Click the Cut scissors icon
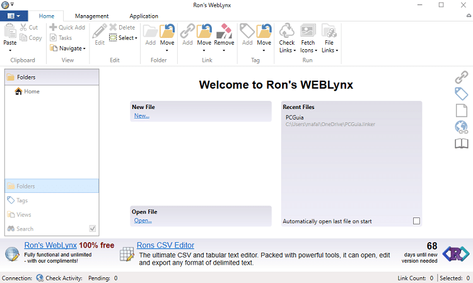This screenshot has width=473, height=283. (23, 28)
